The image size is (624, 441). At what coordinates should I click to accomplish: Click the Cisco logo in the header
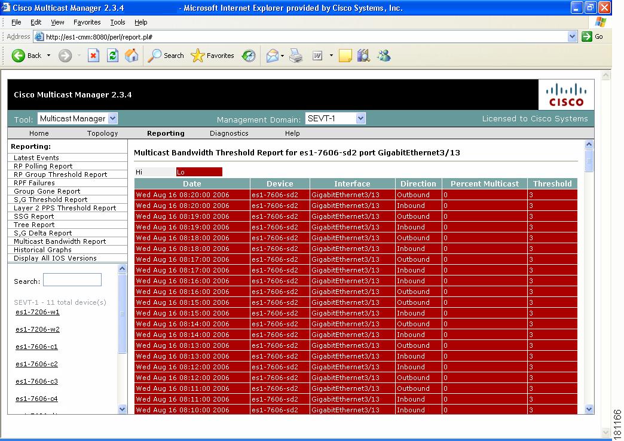(x=566, y=95)
